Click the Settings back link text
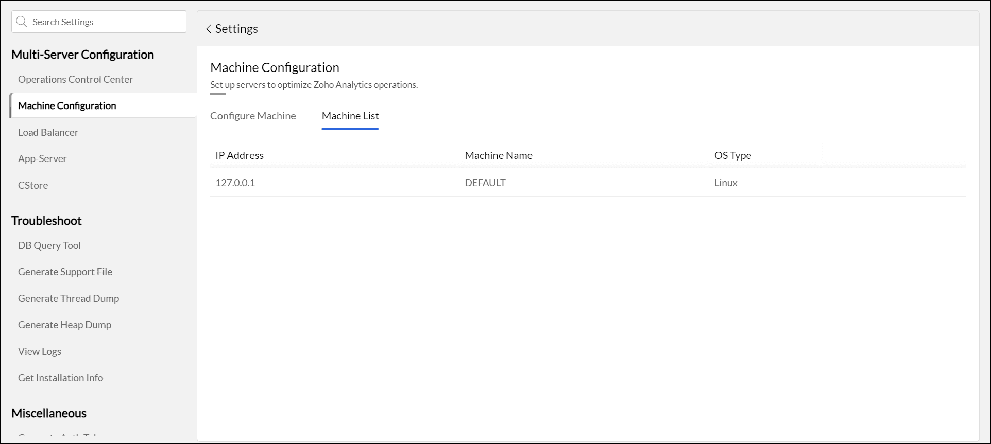The width and height of the screenshot is (991, 444). click(x=236, y=29)
